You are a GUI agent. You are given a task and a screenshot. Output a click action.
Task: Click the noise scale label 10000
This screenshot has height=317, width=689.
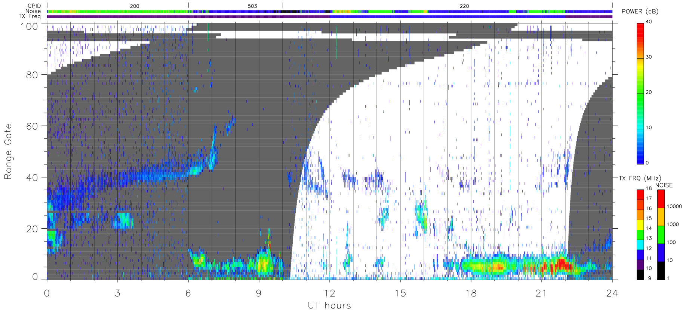coord(674,206)
